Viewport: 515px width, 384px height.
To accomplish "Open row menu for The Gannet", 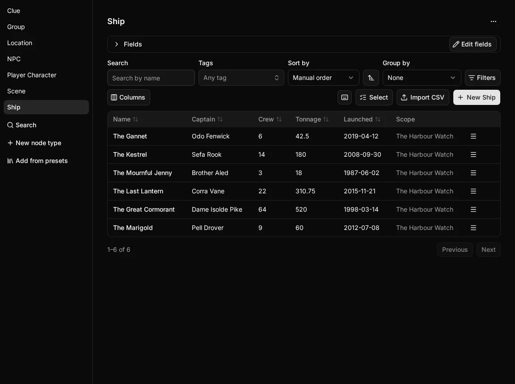I will [x=473, y=136].
